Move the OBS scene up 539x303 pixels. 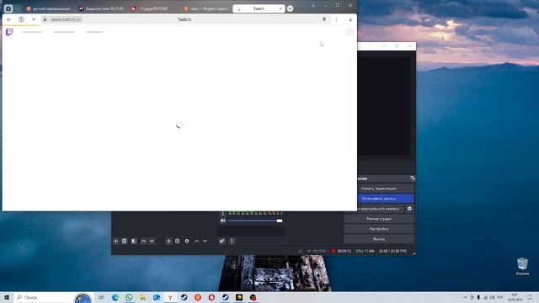tap(143, 242)
